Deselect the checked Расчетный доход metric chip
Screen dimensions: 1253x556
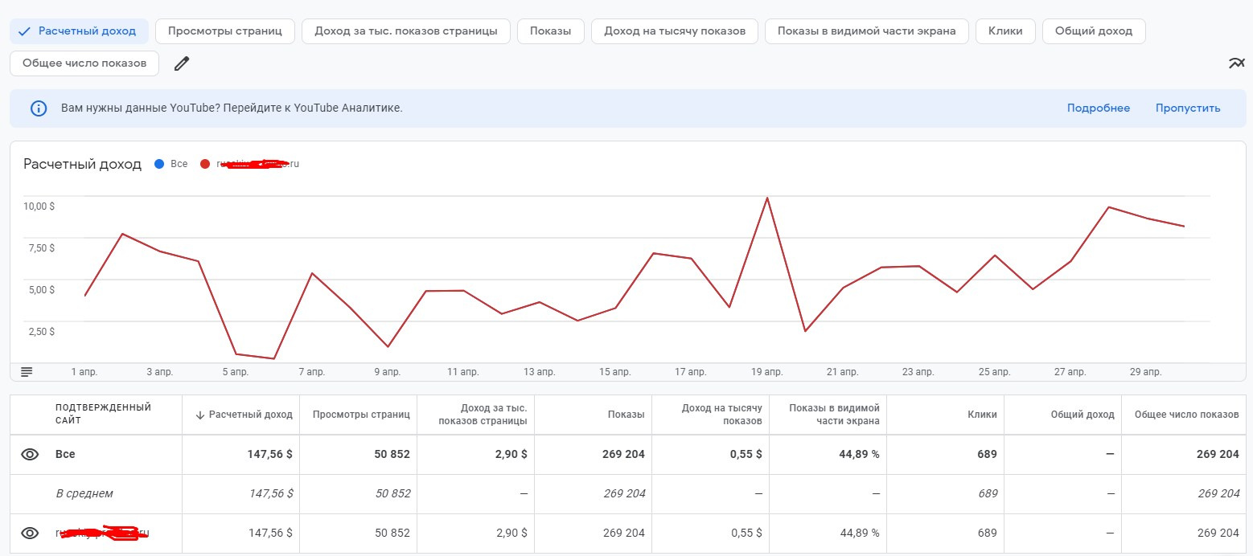click(79, 31)
